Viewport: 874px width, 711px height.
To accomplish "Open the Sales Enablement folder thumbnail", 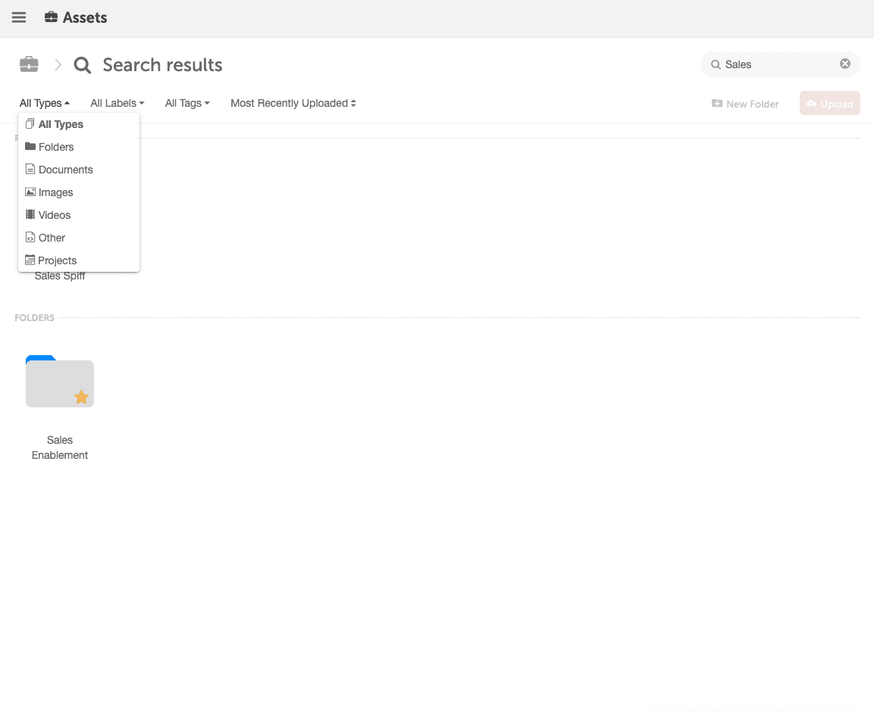I will [60, 382].
